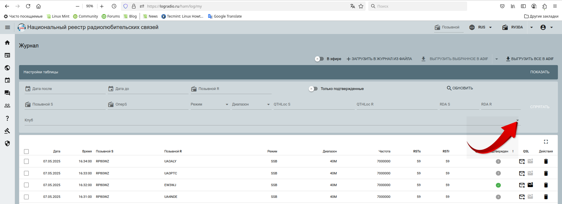Click the "Дата после" date field
This screenshot has height=204, width=562.
coord(65,89)
